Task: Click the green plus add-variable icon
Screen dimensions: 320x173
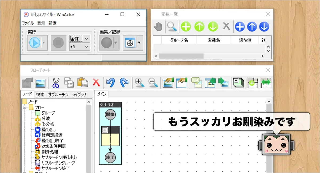Action: click(x=186, y=27)
